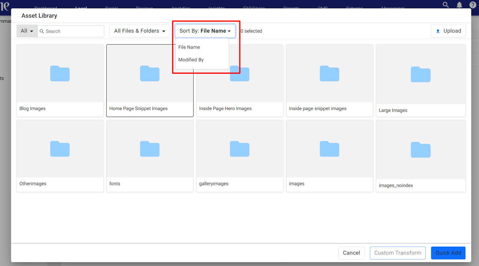This screenshot has height=266, width=479.
Task: Open the images folder icon
Action: coord(330,149)
